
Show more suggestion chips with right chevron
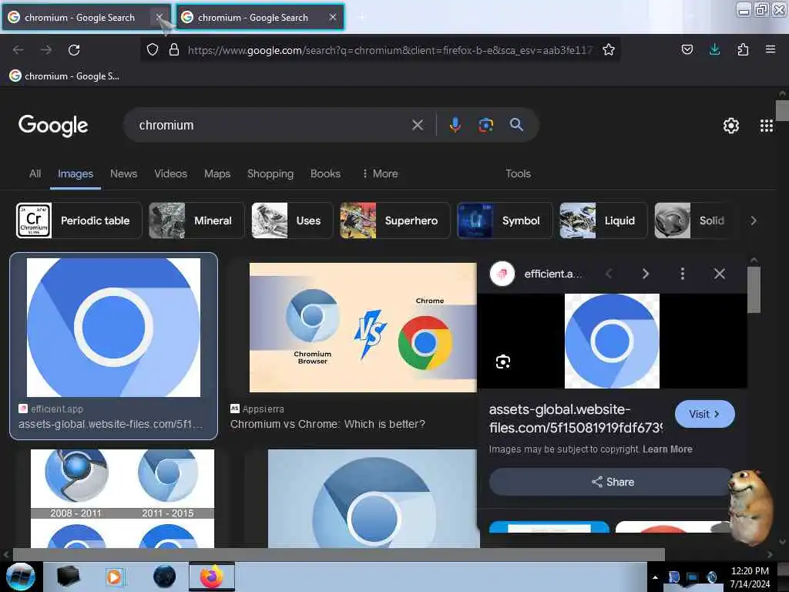point(754,220)
